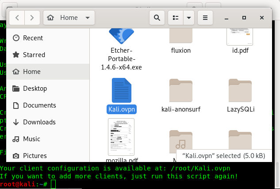The image size is (280, 189).
Task: Click the LazySQLi folder name
Action: (x=241, y=109)
